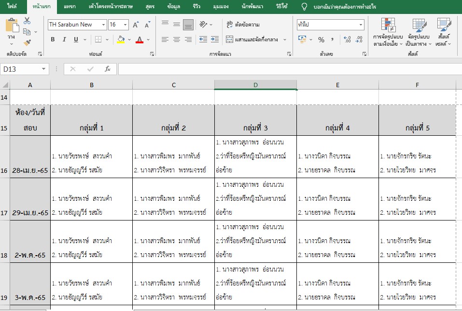Toggle Underline formatting
Viewport: 462px width, 311px height.
tap(76, 39)
